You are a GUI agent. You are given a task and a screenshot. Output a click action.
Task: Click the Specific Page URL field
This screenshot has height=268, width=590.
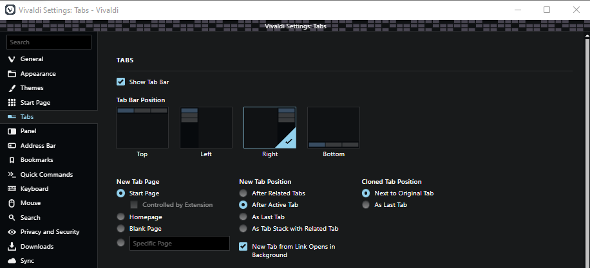[x=180, y=243]
